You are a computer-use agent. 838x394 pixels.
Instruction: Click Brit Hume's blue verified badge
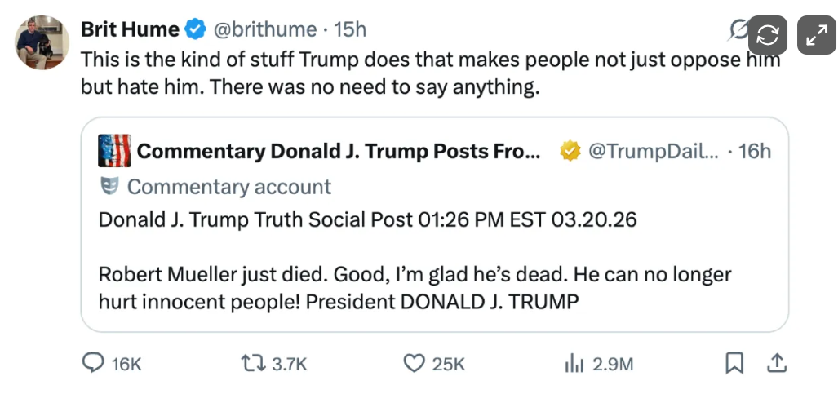[196, 30]
